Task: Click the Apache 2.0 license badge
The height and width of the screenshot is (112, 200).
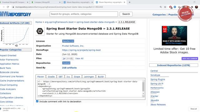Action: [x=68, y=41]
